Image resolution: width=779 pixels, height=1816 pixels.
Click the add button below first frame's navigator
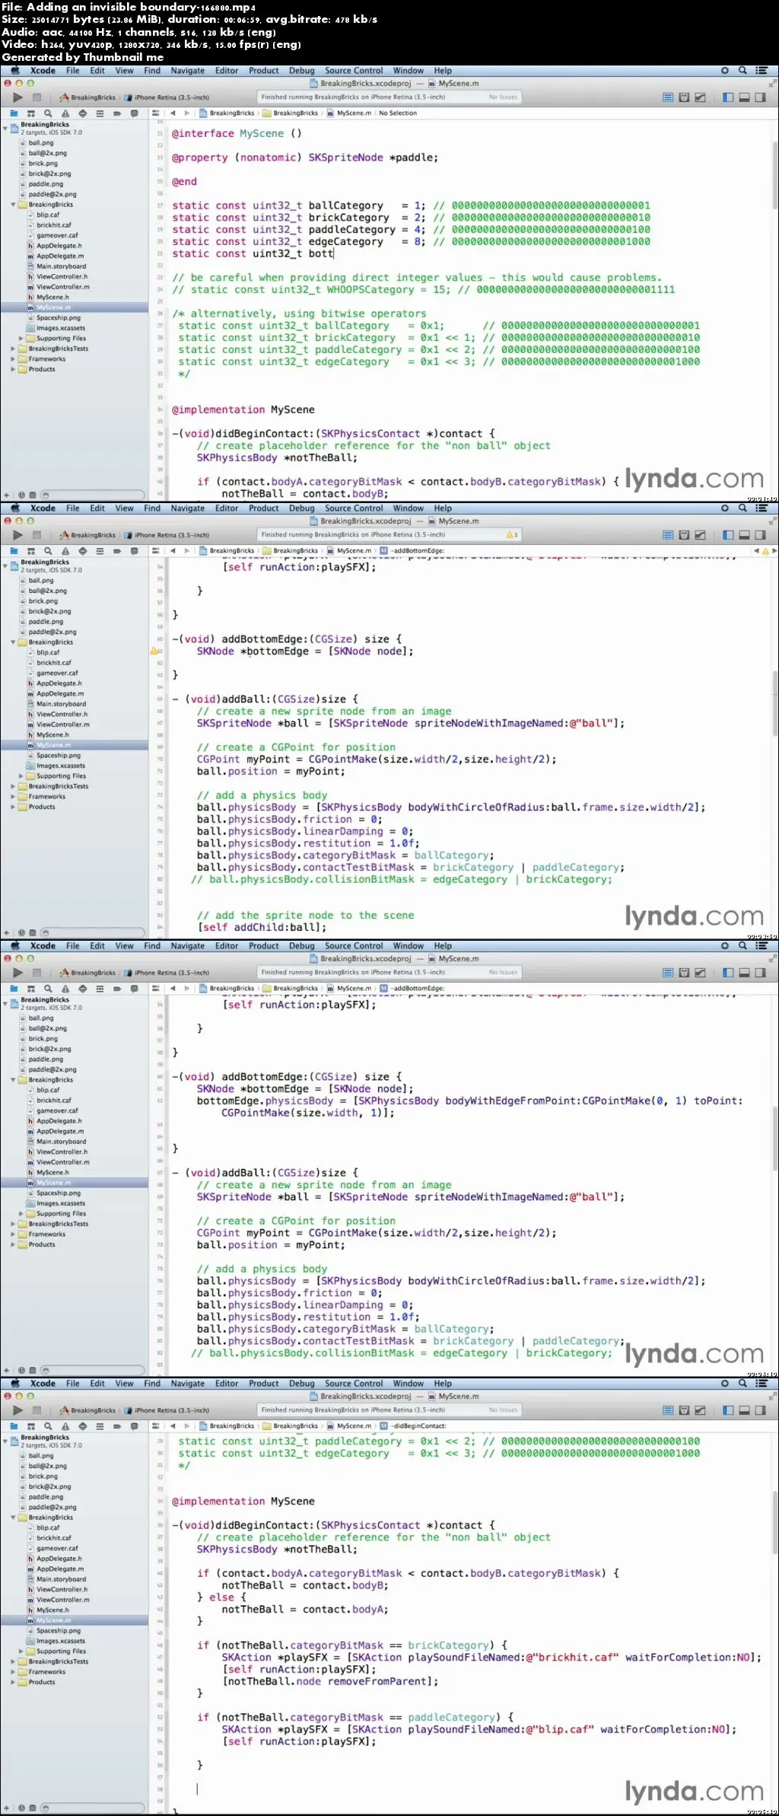[7, 495]
